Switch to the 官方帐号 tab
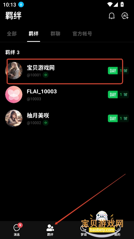Image resolution: width=134 pixels, height=239 pixels. (x=82, y=34)
